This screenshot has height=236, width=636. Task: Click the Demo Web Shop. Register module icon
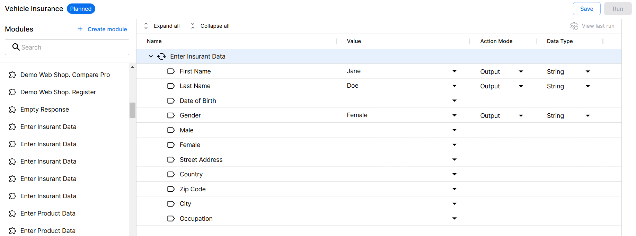click(12, 92)
